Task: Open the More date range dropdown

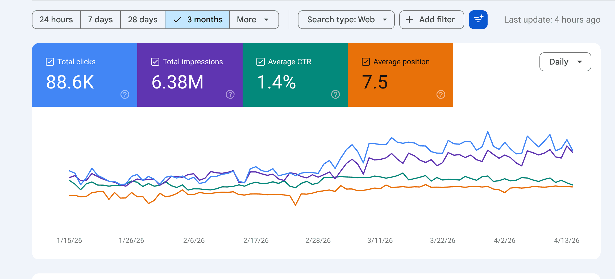Action: [254, 20]
